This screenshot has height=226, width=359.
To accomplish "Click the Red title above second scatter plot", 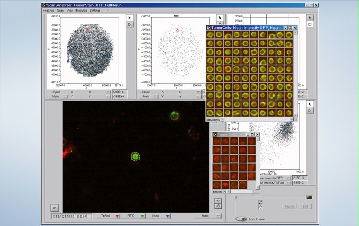I will point(176,16).
